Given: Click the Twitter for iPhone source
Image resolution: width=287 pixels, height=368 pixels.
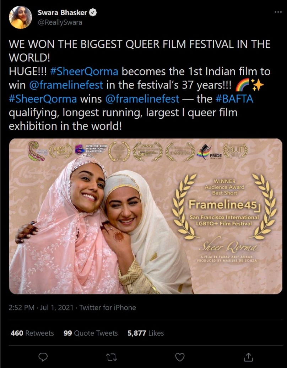Looking at the screenshot, I should tap(108, 308).
